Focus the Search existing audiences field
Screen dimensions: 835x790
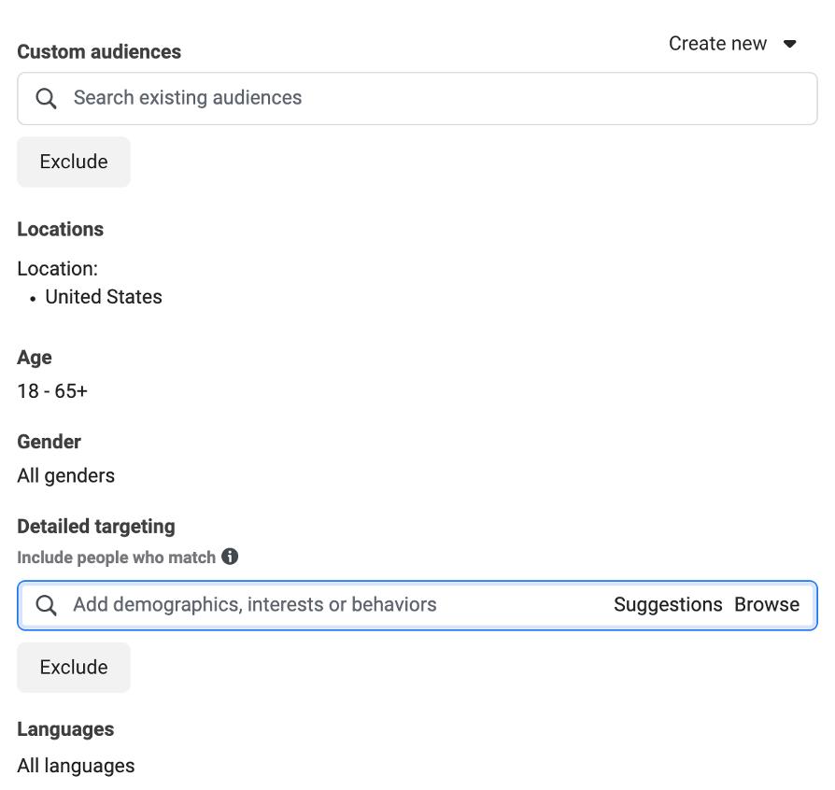(430, 98)
